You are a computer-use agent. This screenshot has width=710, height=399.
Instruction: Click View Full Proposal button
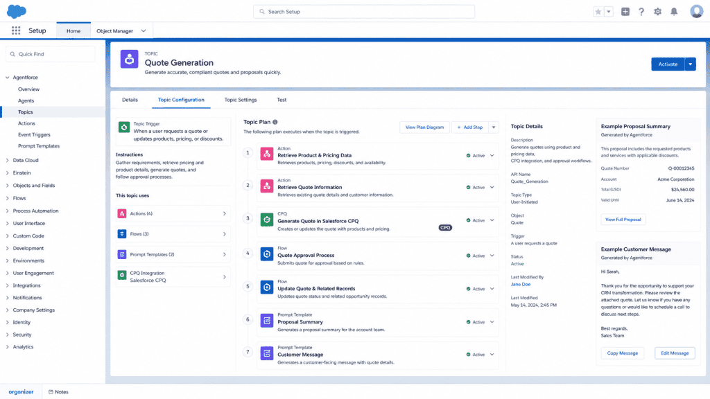623,220
